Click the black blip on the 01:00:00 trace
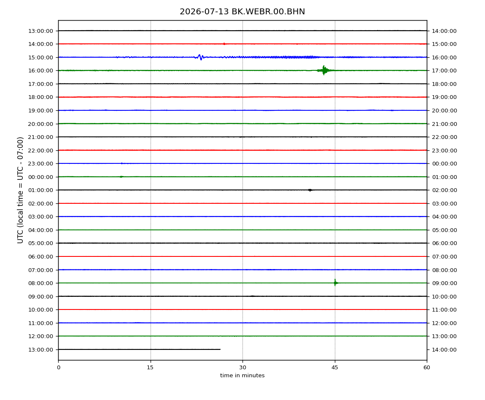Screen dimensions: 485x400 (x=310, y=190)
